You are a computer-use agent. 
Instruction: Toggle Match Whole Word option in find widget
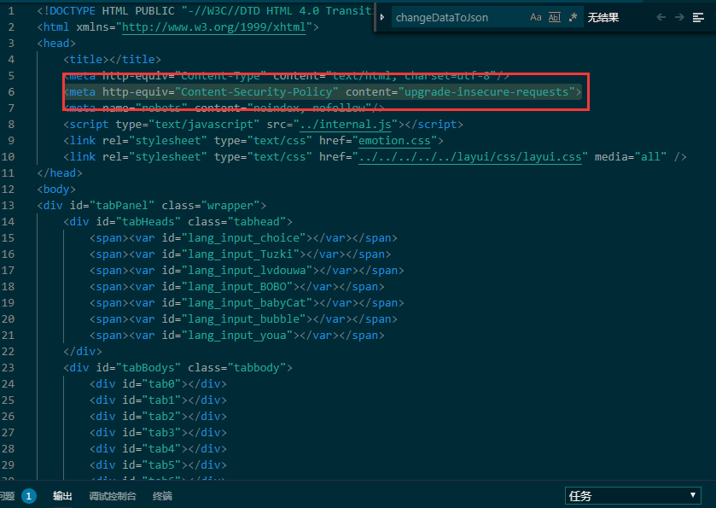pos(555,17)
